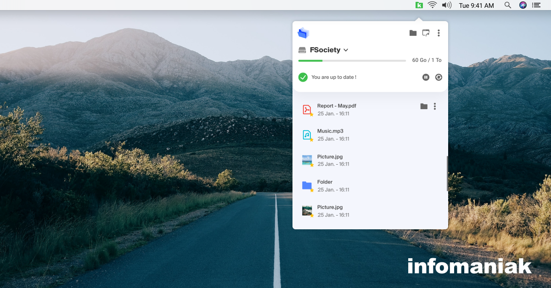Click the file list scrollbar
This screenshot has height=288, width=551.
pos(447,173)
